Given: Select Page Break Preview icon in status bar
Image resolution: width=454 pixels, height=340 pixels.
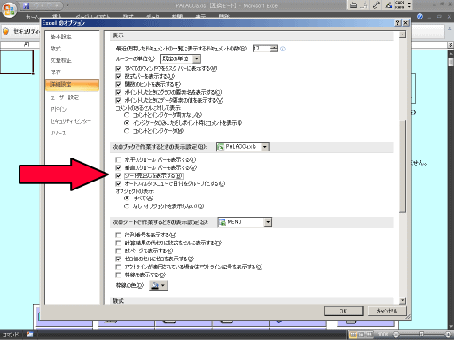Looking at the screenshot, I should [370, 335].
